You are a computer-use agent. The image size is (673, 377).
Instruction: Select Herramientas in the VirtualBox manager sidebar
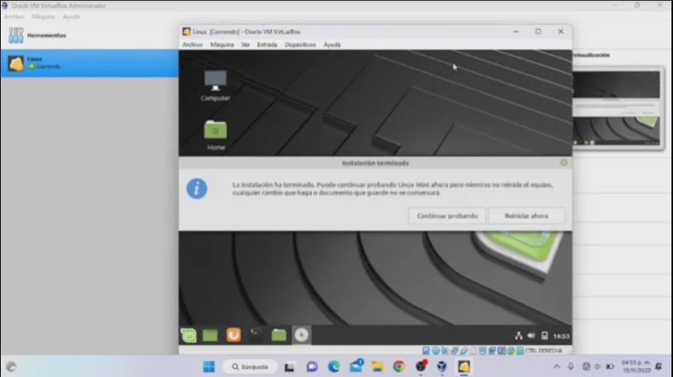pos(89,35)
